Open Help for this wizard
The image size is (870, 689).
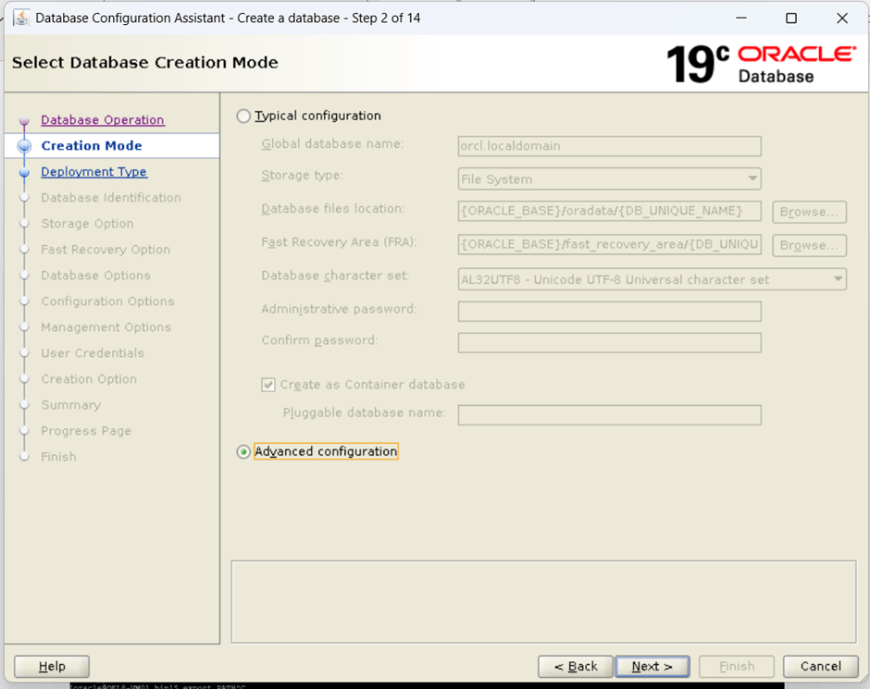pyautogui.click(x=52, y=666)
